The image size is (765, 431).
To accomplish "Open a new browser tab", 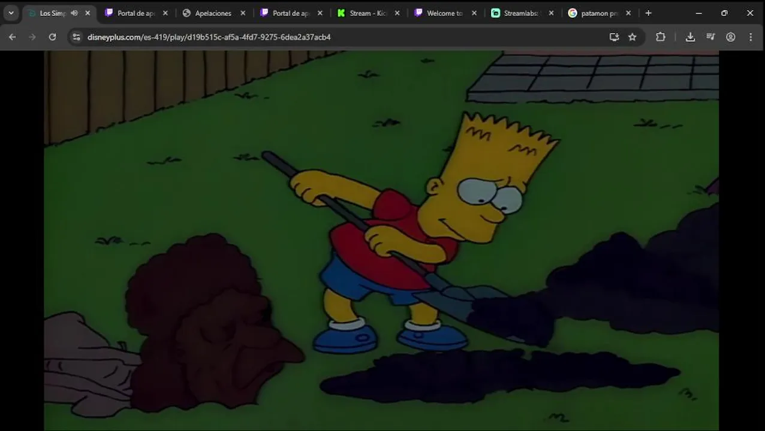I will pyautogui.click(x=648, y=13).
